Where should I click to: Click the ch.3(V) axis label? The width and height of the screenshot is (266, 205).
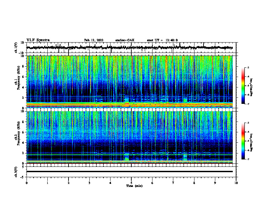click(16, 172)
